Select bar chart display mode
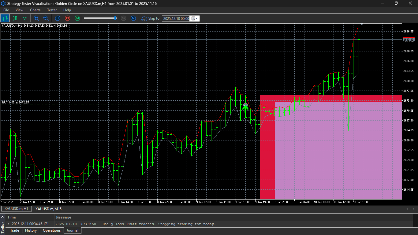 coord(5,18)
